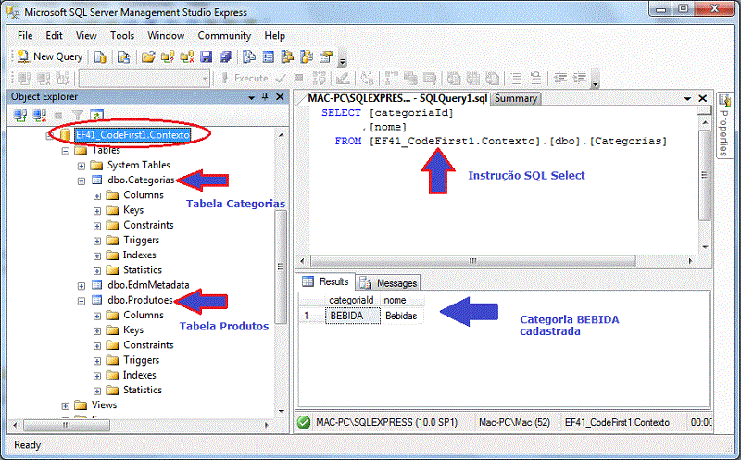This screenshot has height=460, width=741.
Task: Open the Help menu
Action: (274, 36)
